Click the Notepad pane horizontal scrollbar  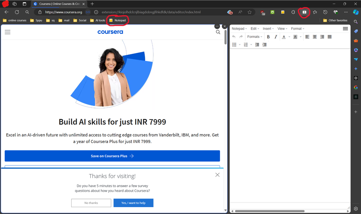click(270, 211)
